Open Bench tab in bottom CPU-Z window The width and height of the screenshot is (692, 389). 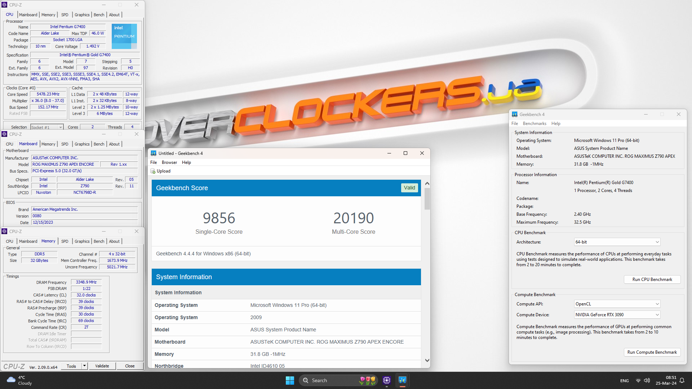(99, 241)
